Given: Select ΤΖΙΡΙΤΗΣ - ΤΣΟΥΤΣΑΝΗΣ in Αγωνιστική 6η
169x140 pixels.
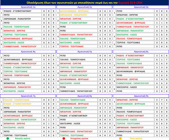Looking at the screenshot, I should (x=135, y=59).
